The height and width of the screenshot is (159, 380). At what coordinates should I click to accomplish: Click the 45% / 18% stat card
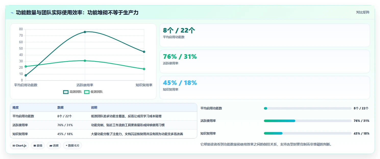[x=265, y=88]
